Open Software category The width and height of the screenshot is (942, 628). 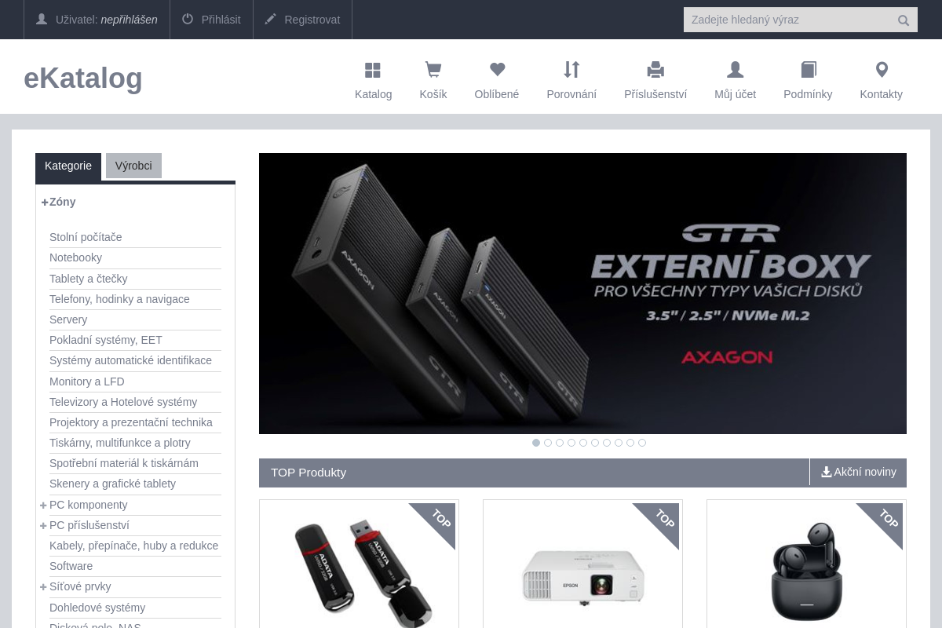pyautogui.click(x=71, y=566)
